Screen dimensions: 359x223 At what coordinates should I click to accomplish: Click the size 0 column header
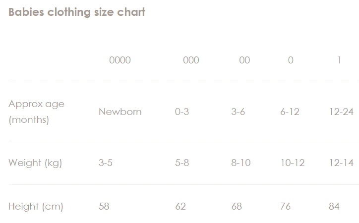291,60
